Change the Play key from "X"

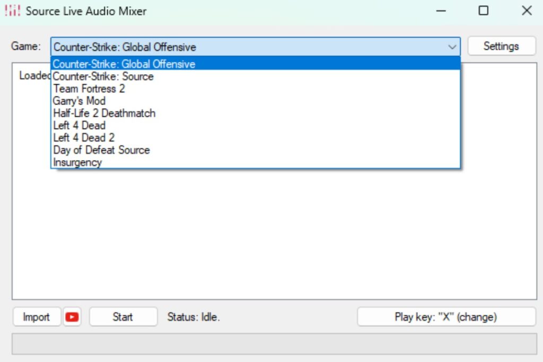pyautogui.click(x=447, y=316)
